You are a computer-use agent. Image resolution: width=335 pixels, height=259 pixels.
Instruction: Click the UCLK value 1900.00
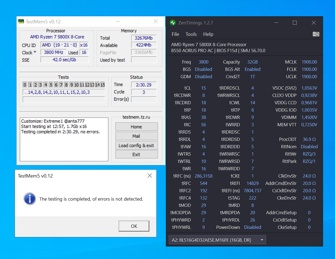309,77
